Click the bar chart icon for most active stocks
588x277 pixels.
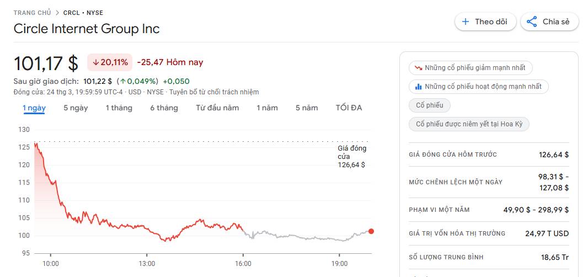coord(419,87)
